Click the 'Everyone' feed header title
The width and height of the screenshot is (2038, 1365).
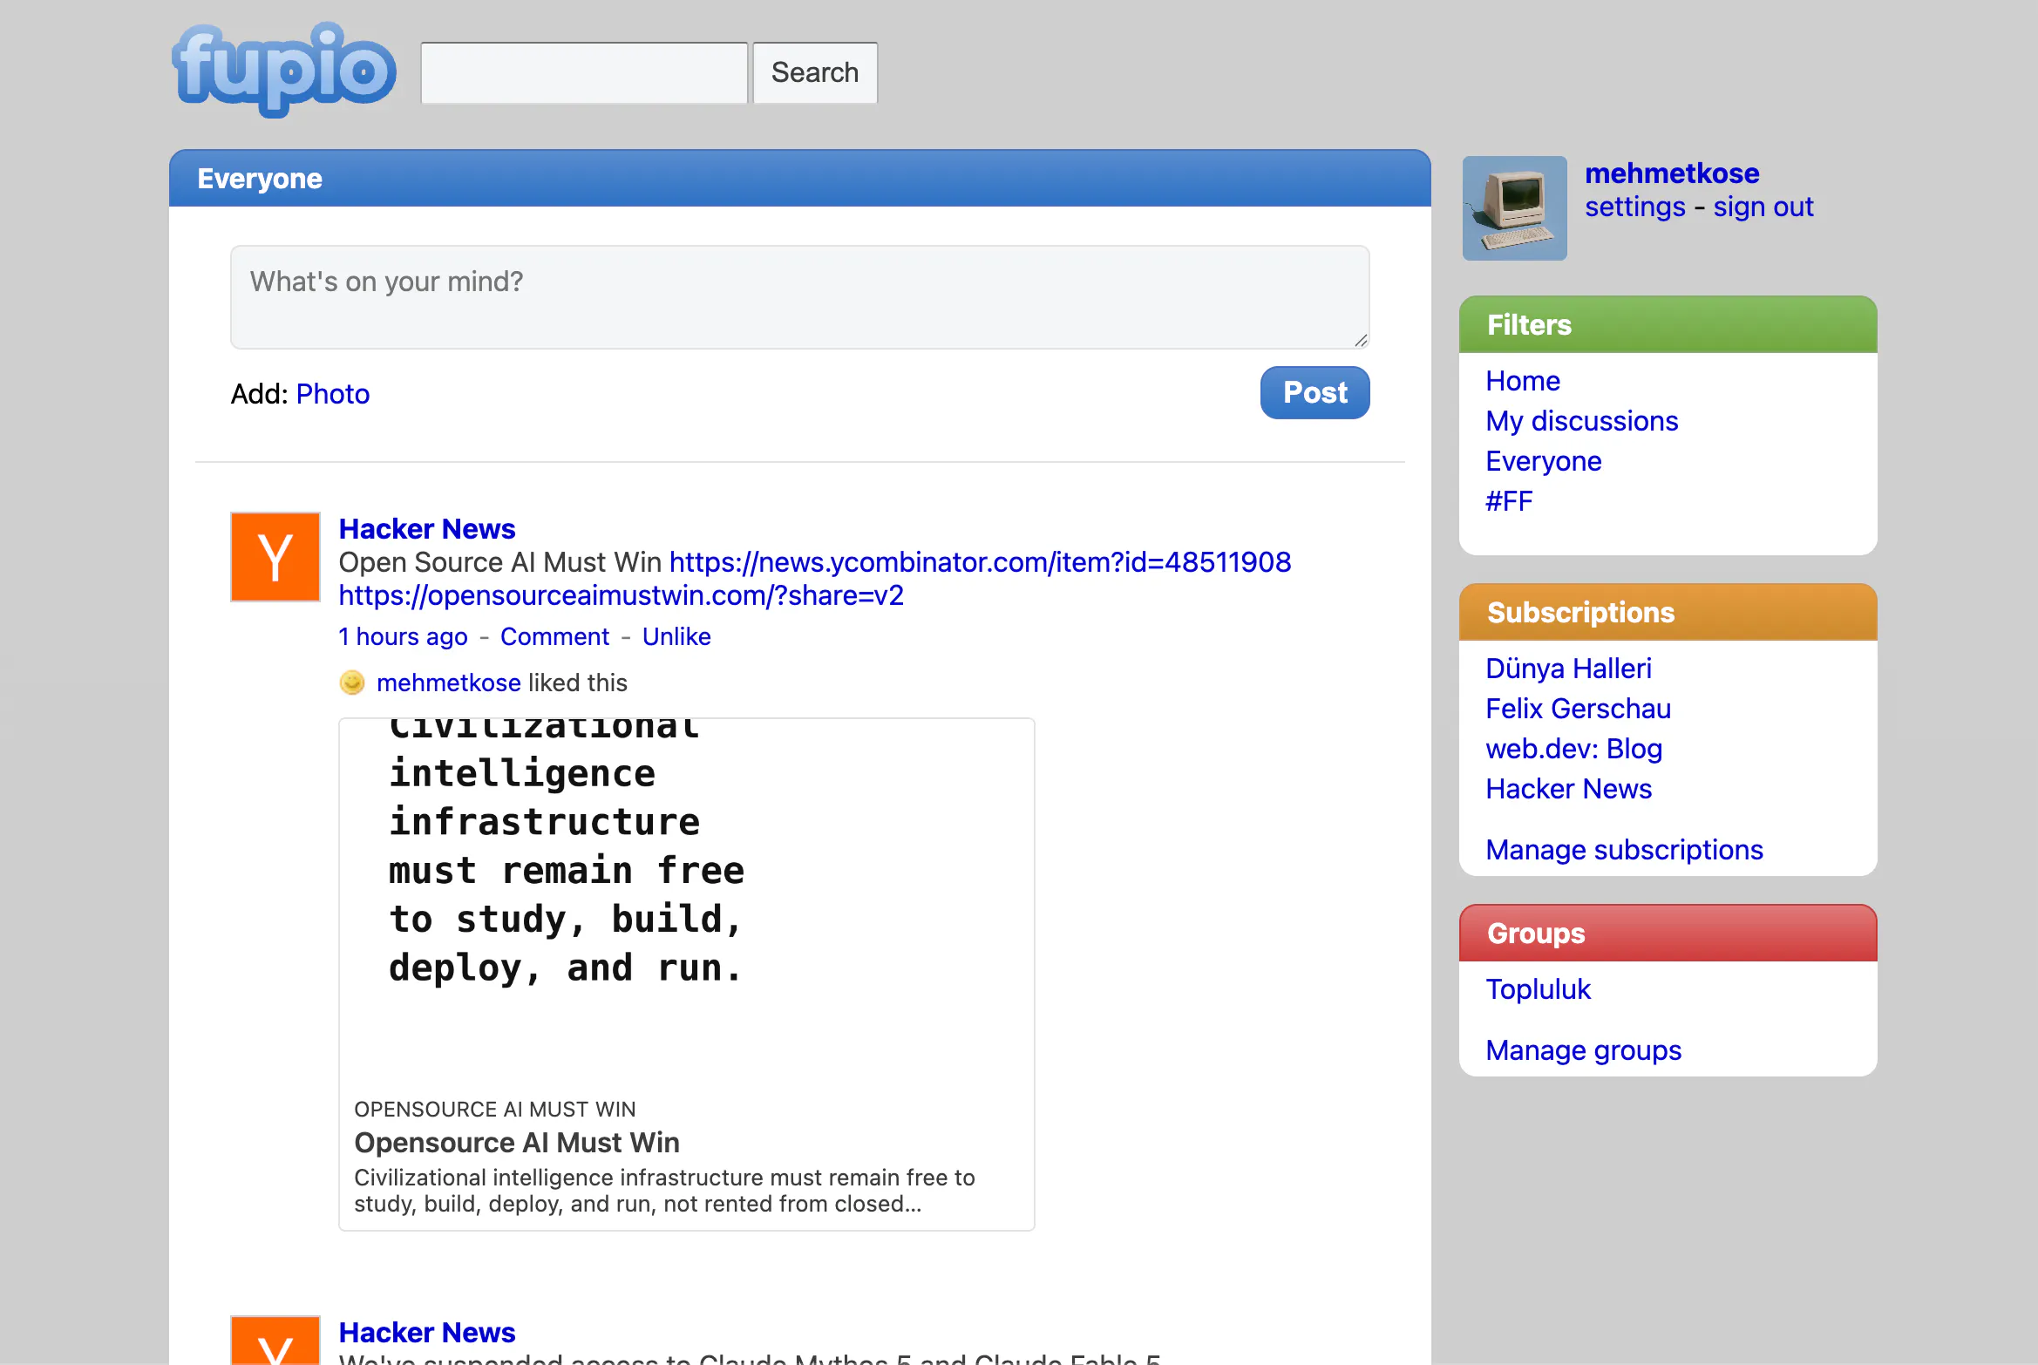[260, 179]
